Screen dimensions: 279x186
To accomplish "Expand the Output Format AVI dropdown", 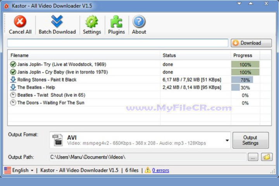I will (x=227, y=140).
